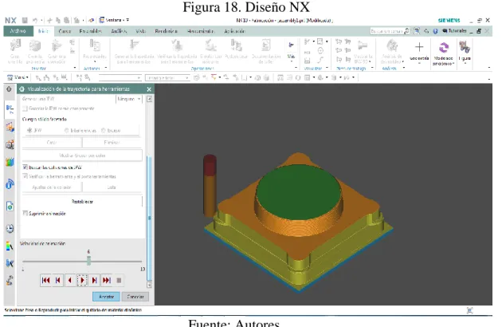The width and height of the screenshot is (502, 327).
Task: Open the Propiedades ribbon dropdown
Action: pyautogui.click(x=95, y=51)
